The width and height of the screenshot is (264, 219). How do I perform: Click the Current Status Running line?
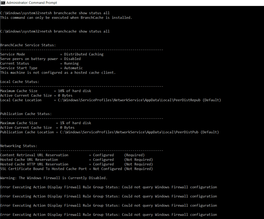pyautogui.click(x=36, y=63)
